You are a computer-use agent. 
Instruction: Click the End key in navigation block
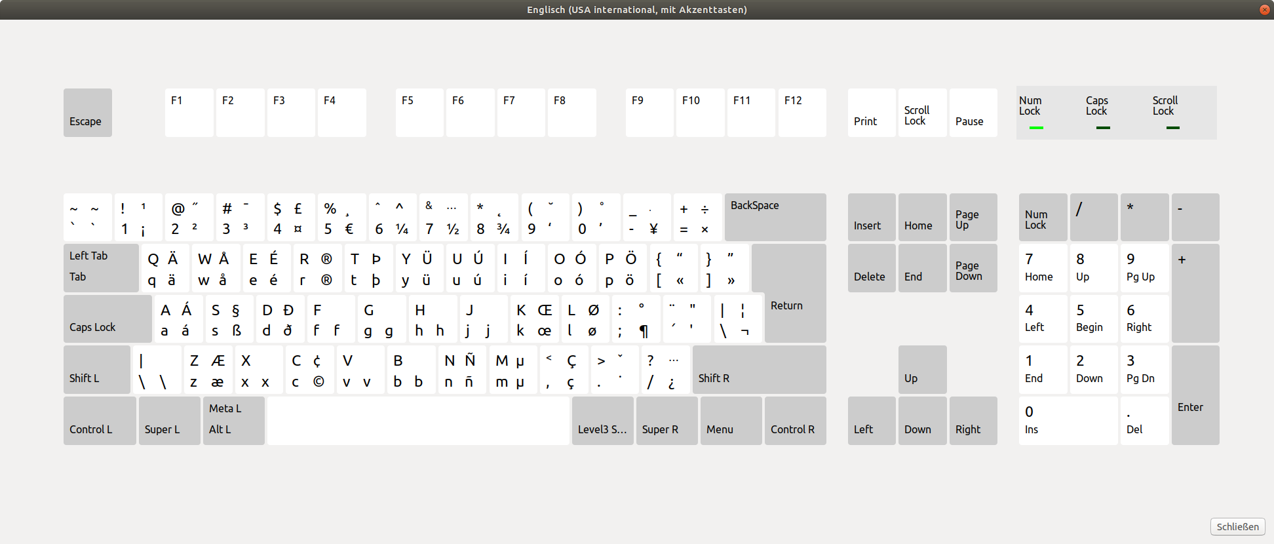point(923,268)
